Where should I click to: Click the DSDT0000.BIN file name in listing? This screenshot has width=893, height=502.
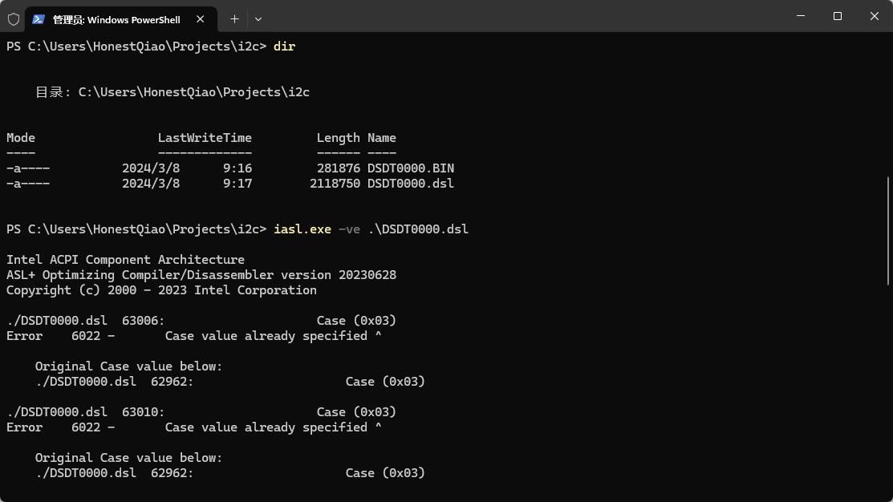(411, 168)
